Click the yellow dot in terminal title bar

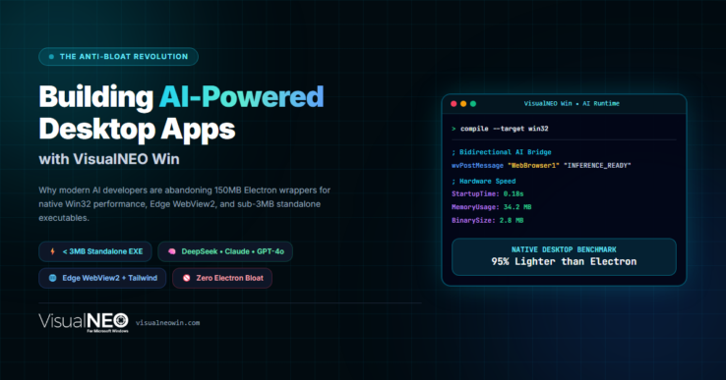click(x=463, y=103)
